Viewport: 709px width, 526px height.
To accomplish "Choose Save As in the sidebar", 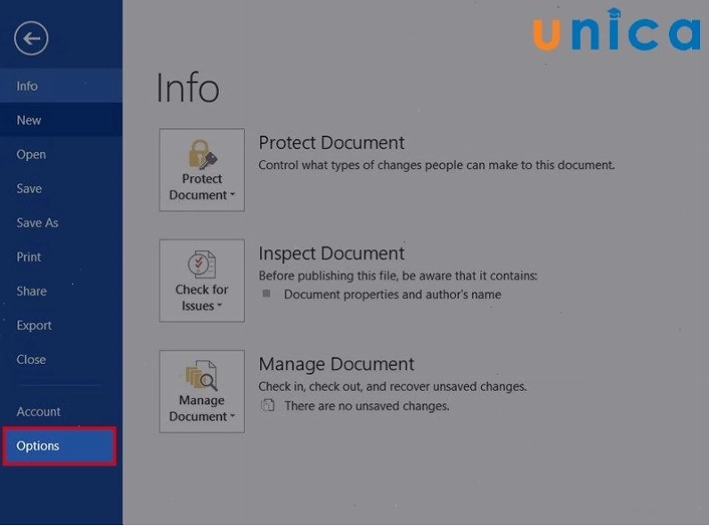I will pyautogui.click(x=61, y=223).
